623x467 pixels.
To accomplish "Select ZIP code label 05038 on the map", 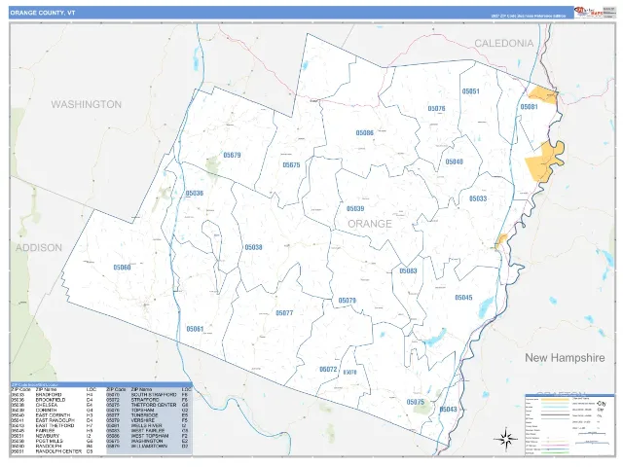I will pos(253,247).
